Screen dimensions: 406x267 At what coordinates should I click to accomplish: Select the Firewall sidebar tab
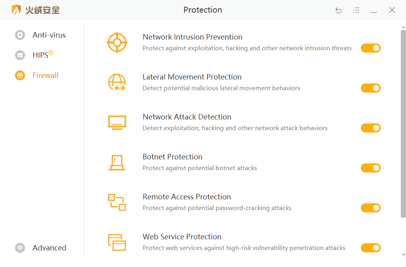coord(45,76)
